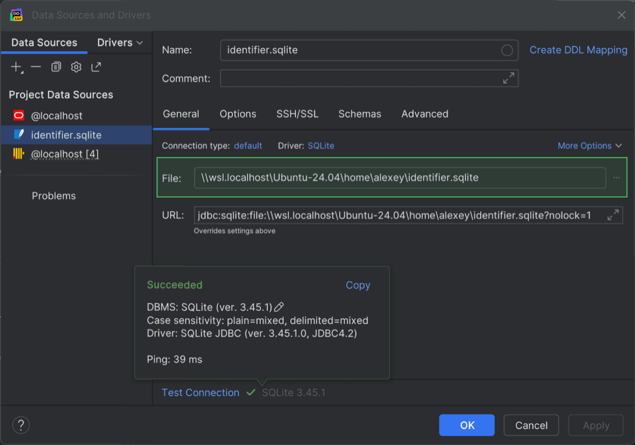
Task: Open driver settings wrench icon in toolbar
Action: coord(76,67)
